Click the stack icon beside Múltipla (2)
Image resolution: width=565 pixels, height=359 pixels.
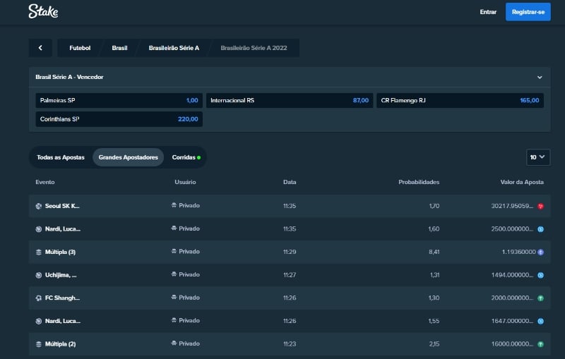pyautogui.click(x=39, y=344)
